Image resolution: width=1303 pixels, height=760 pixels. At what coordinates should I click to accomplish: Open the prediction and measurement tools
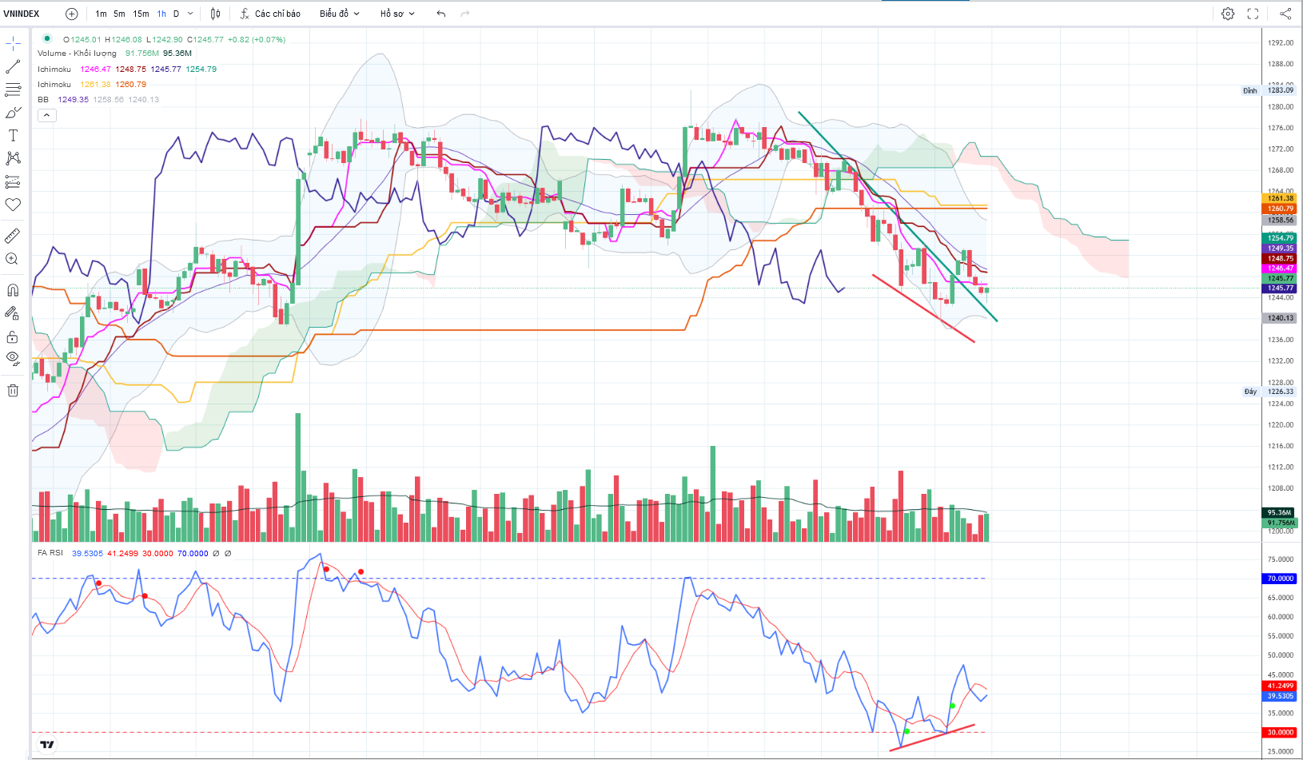(13, 181)
